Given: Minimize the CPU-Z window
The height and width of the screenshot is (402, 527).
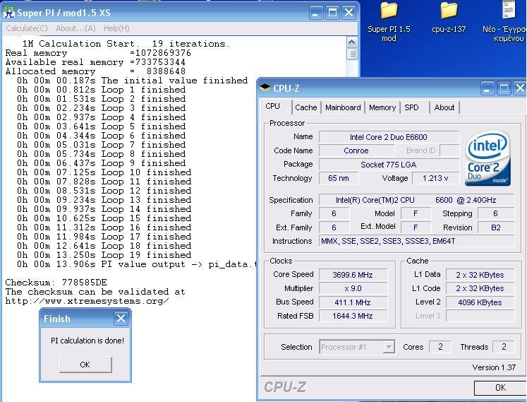Looking at the screenshot, I should coord(487,88).
